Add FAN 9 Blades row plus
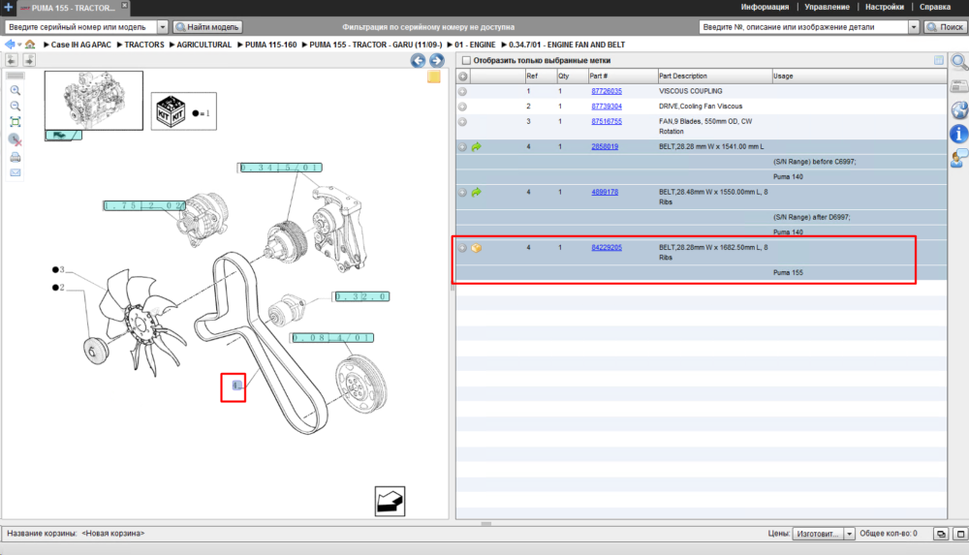 click(x=462, y=122)
